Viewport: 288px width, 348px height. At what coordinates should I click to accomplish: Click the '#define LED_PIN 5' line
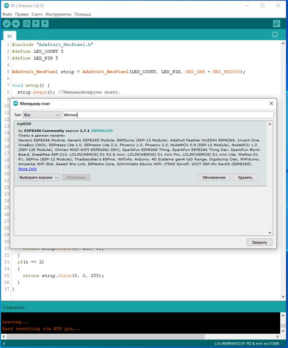point(35,58)
